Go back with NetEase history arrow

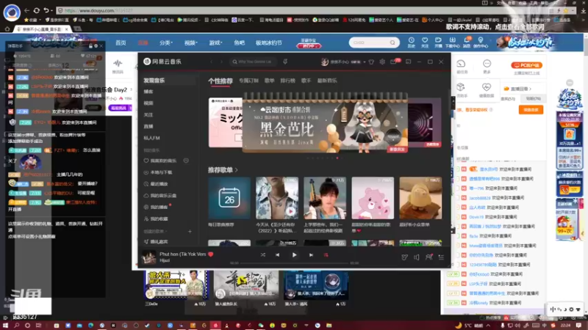tap(212, 62)
